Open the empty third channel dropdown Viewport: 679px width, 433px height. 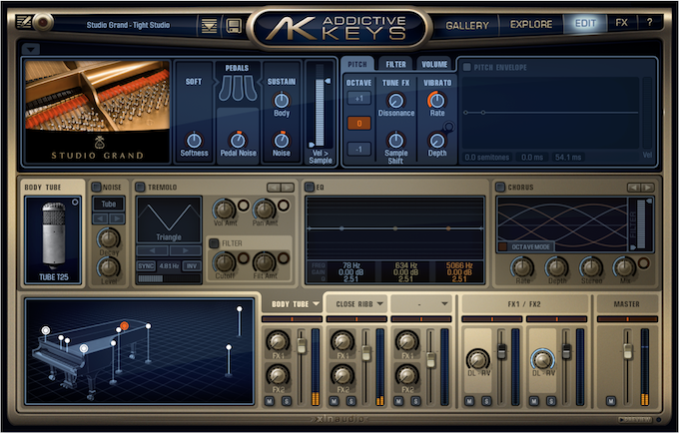coord(444,304)
